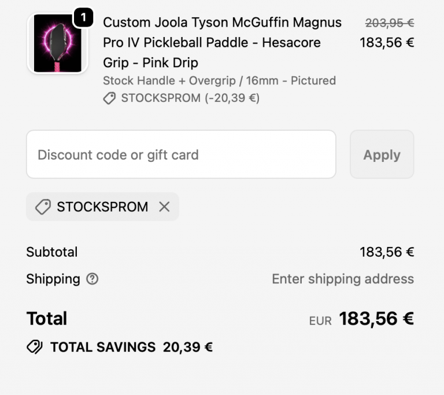Open the pickleball paddle product thumbnail

(x=57, y=44)
